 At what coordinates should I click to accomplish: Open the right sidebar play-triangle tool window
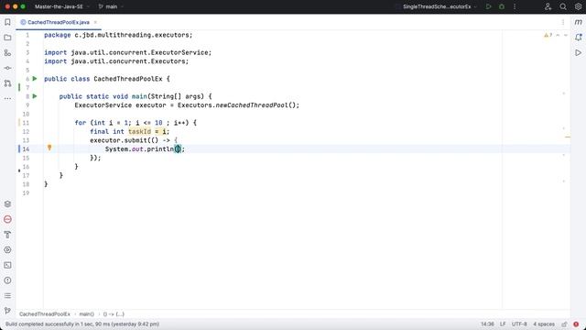[578, 53]
